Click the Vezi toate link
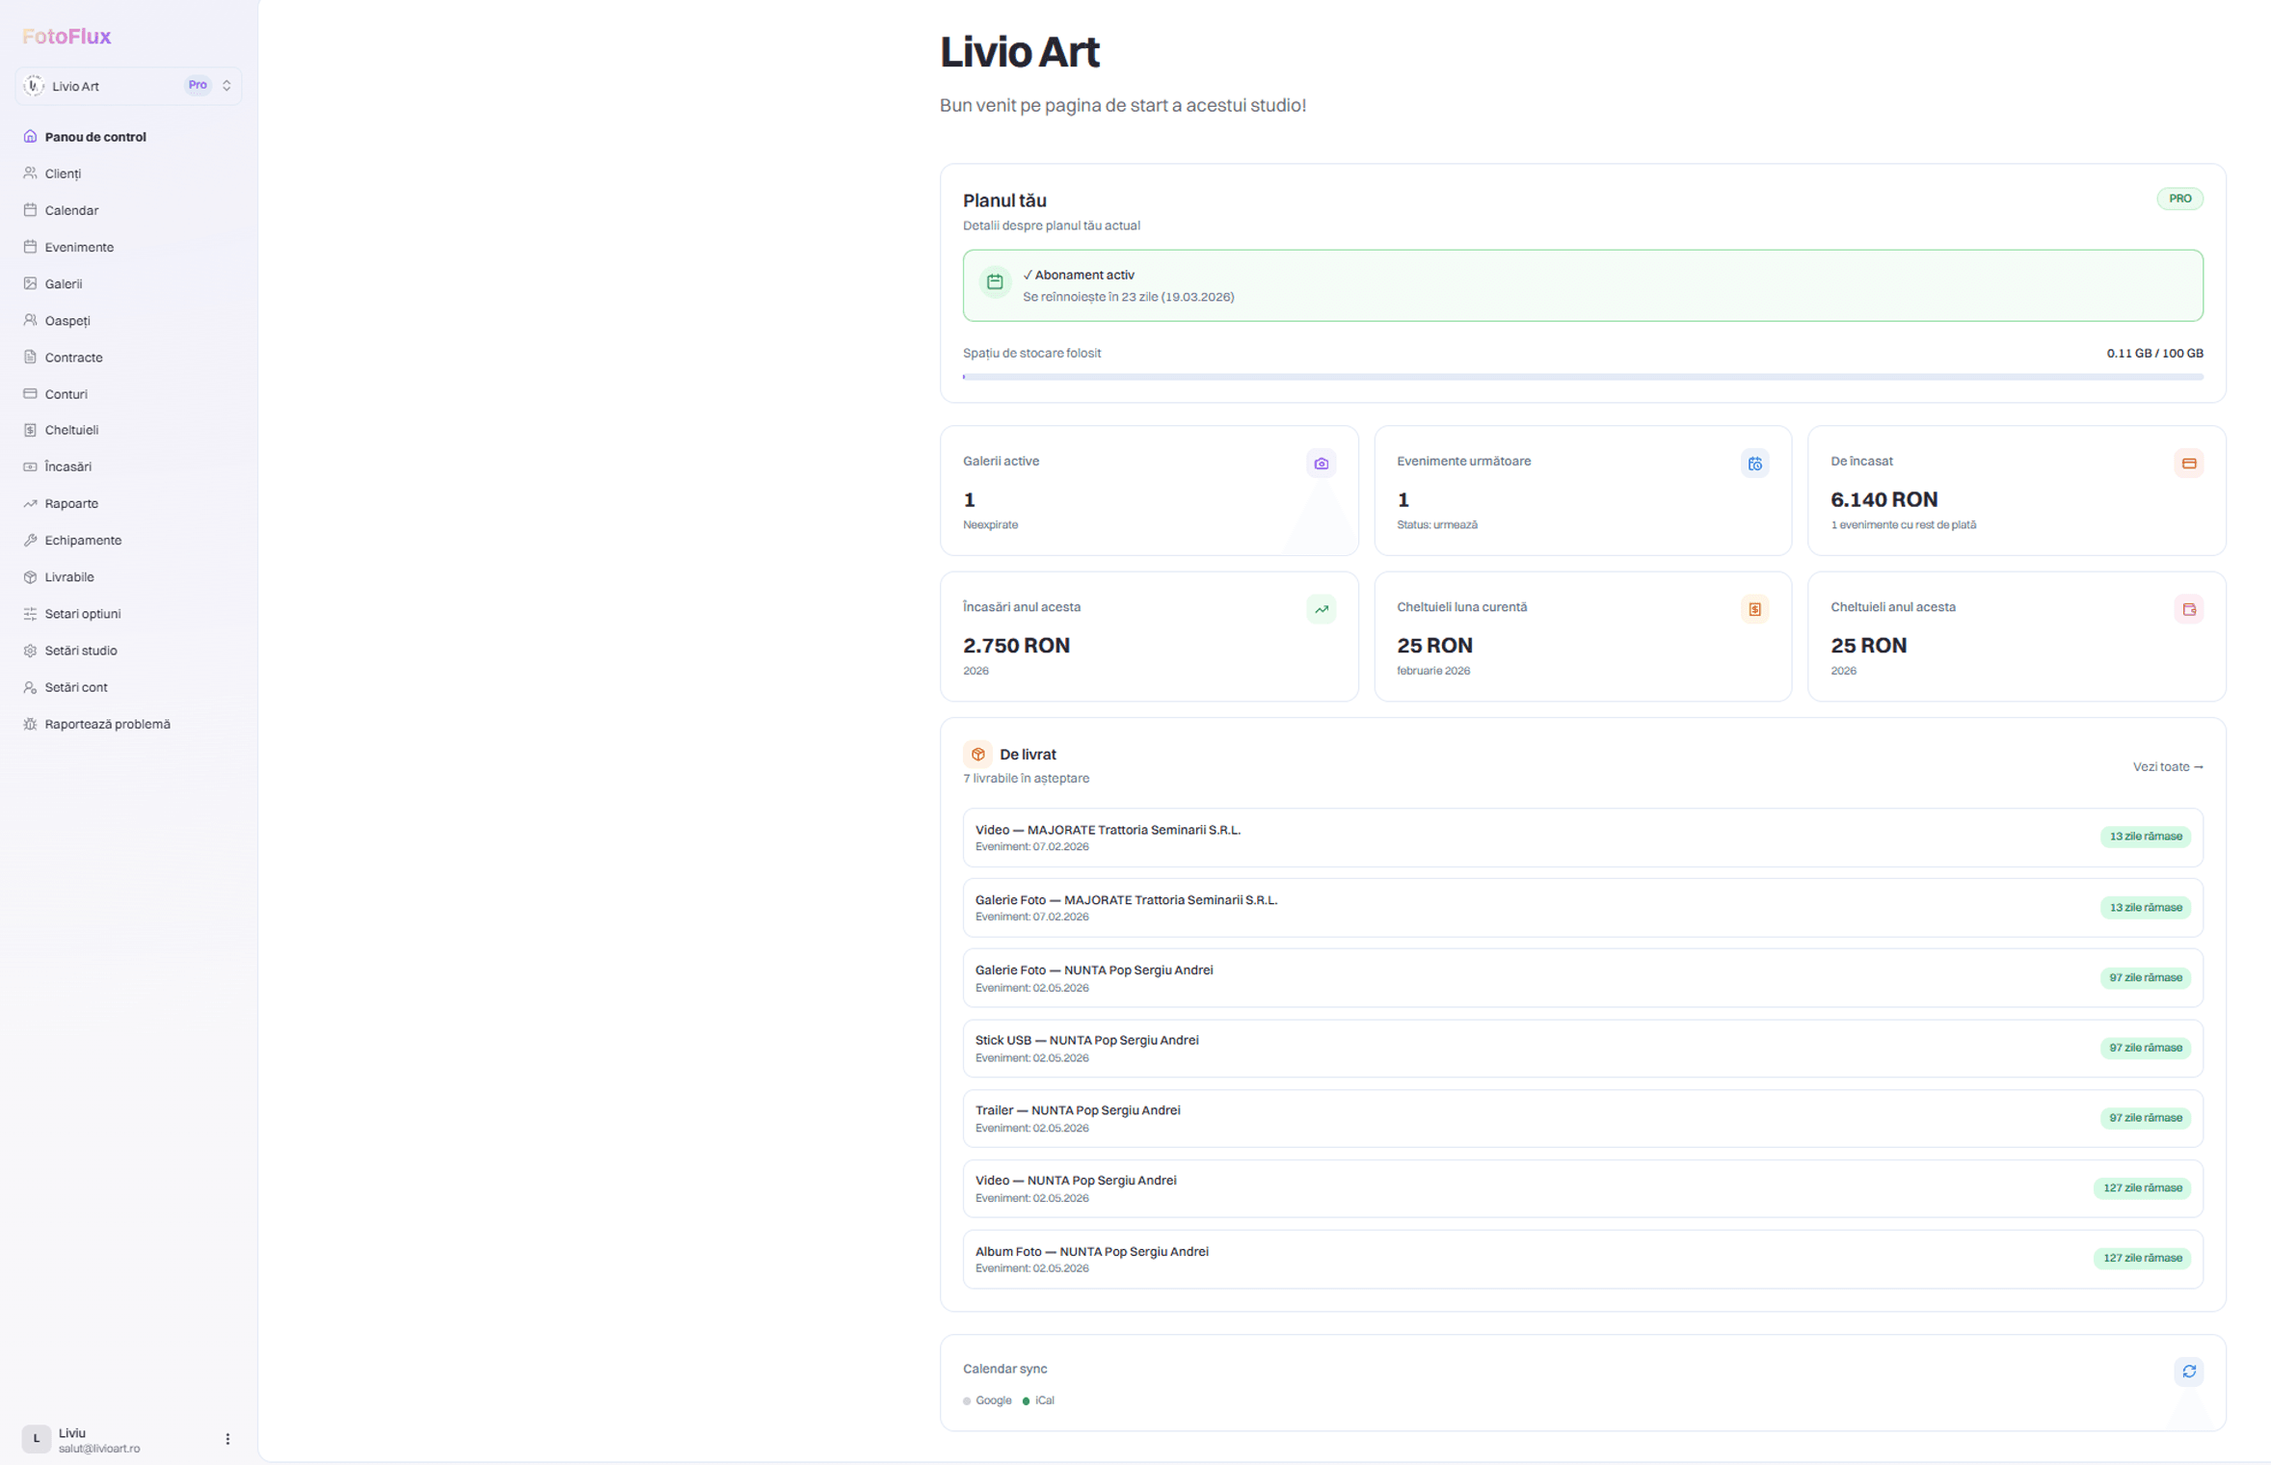2271x1465 pixels. (x=2167, y=767)
